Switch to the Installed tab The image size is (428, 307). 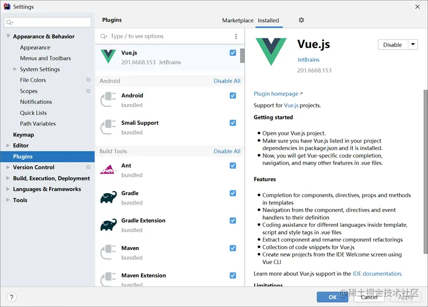pyautogui.click(x=268, y=20)
